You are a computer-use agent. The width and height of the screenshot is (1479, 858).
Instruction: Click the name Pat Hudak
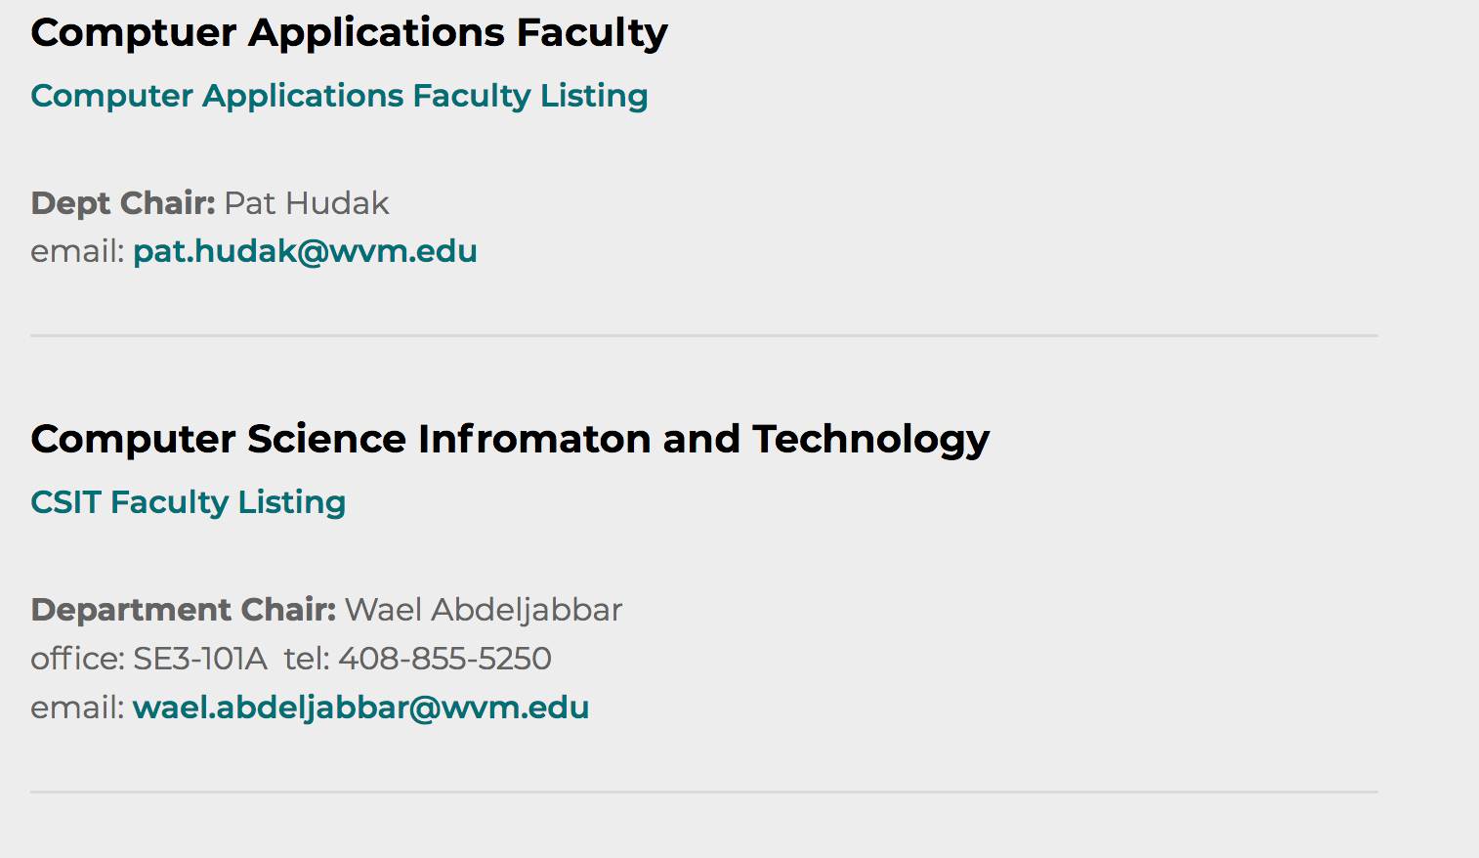(307, 203)
